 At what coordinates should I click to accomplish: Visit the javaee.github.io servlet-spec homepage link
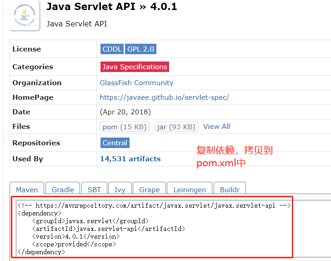pos(165,97)
